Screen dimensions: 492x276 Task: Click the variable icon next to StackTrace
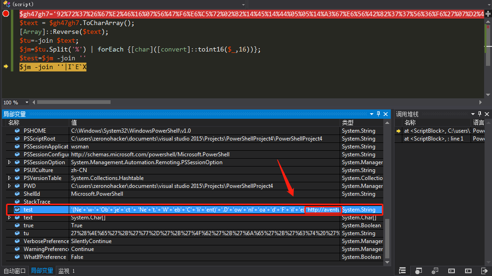point(17,201)
